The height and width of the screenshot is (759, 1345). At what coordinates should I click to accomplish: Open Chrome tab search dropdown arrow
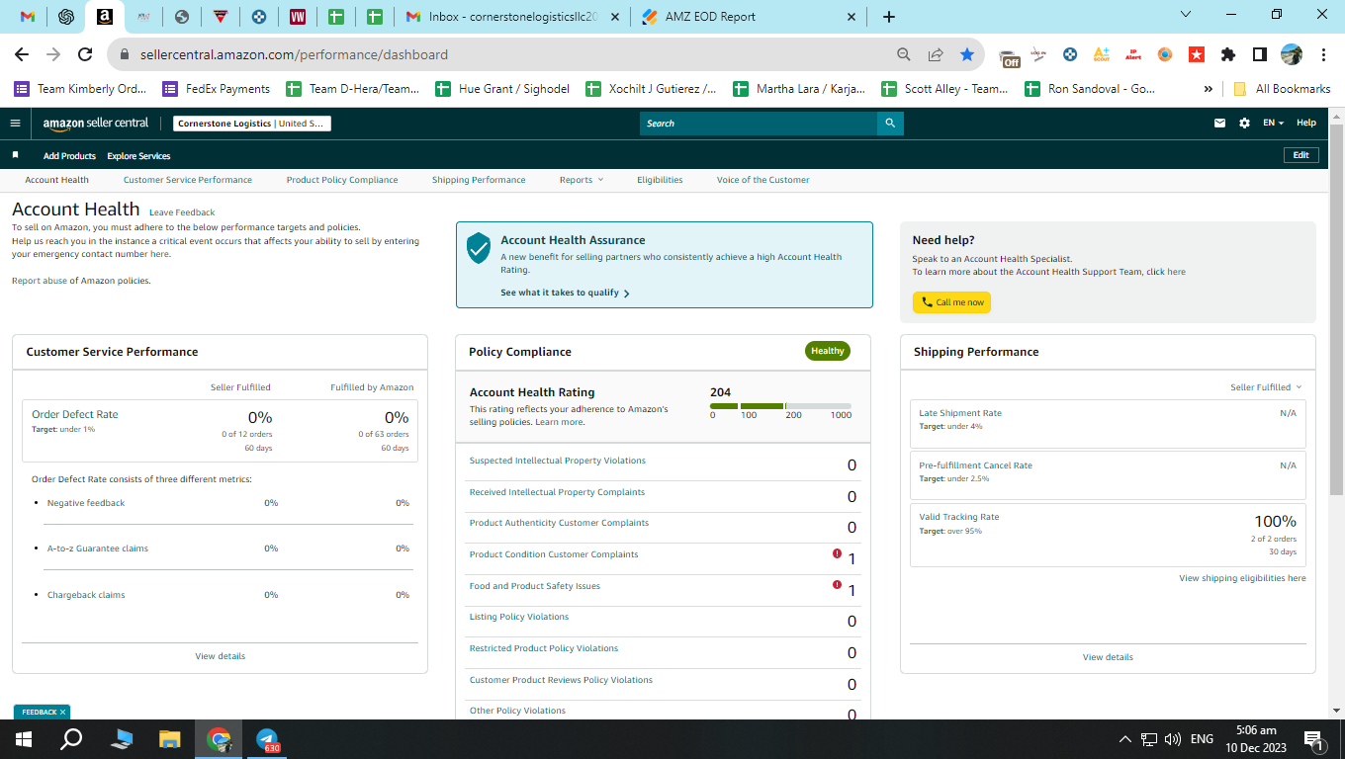click(x=1187, y=15)
